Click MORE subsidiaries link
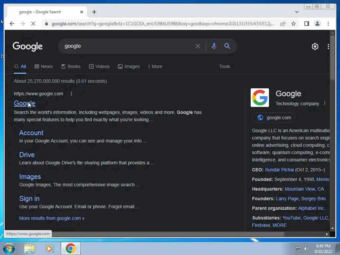 (x=280, y=225)
